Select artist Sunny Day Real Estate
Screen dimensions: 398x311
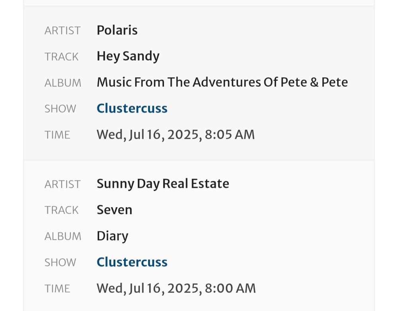click(x=163, y=184)
